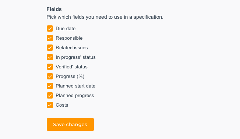240x139 pixels.
Task: Click the "In progress' status" label
Action: 75,57
